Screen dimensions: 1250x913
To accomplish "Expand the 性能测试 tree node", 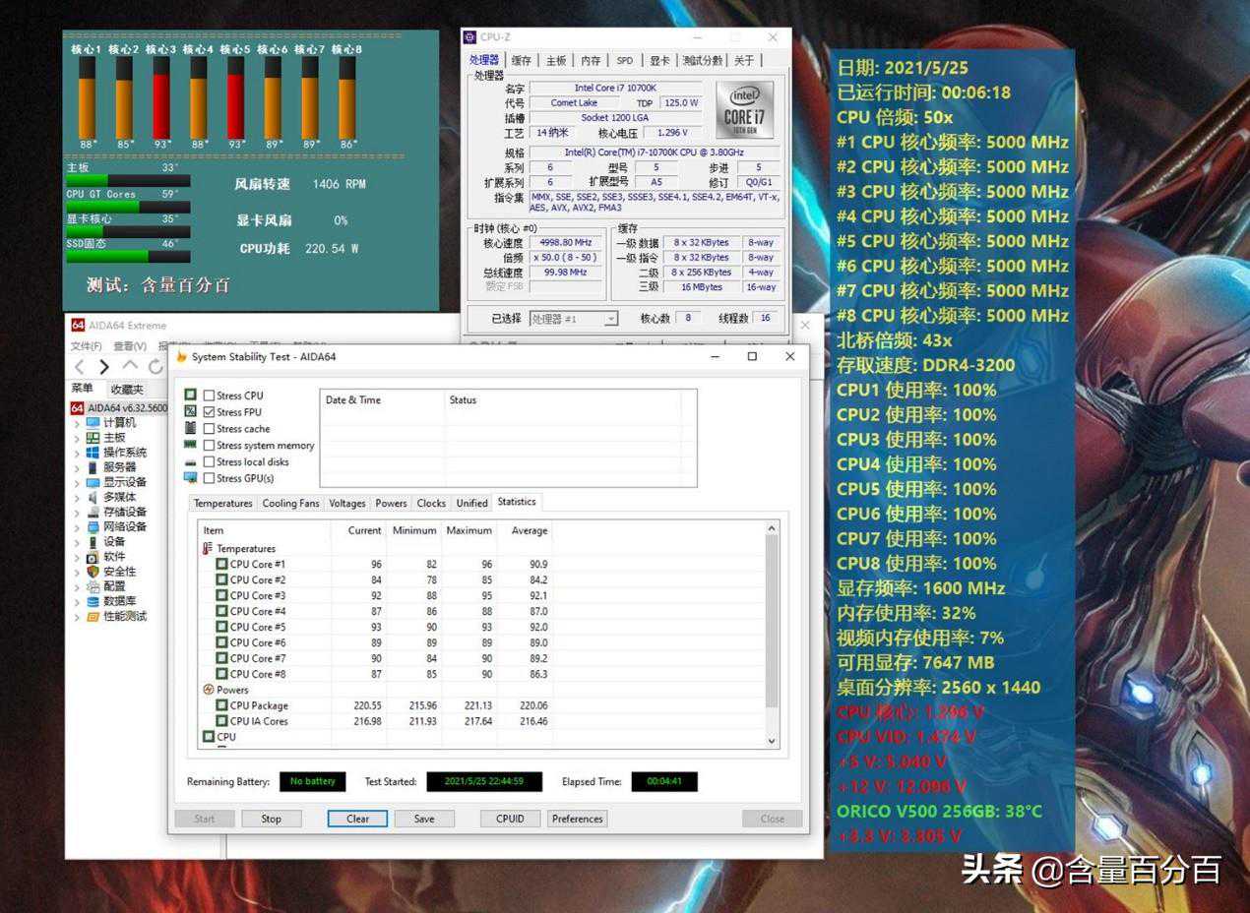I will click(78, 617).
